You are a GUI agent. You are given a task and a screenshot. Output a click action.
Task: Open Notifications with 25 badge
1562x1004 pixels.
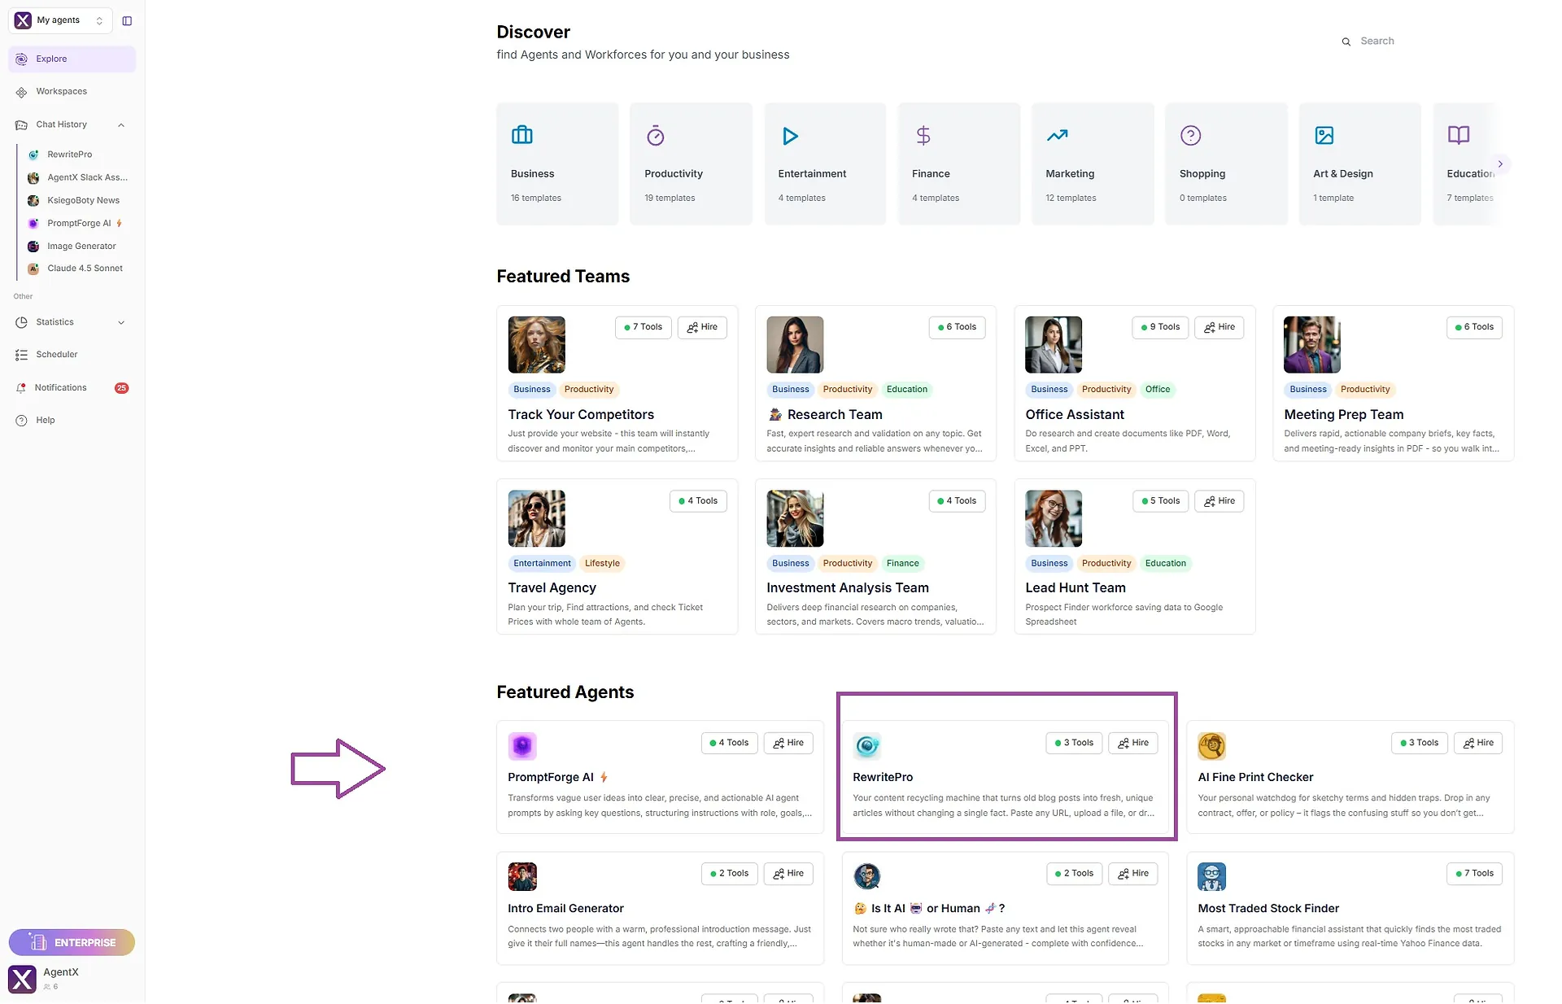pos(61,388)
